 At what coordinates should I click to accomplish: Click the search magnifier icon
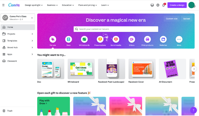(76, 29)
